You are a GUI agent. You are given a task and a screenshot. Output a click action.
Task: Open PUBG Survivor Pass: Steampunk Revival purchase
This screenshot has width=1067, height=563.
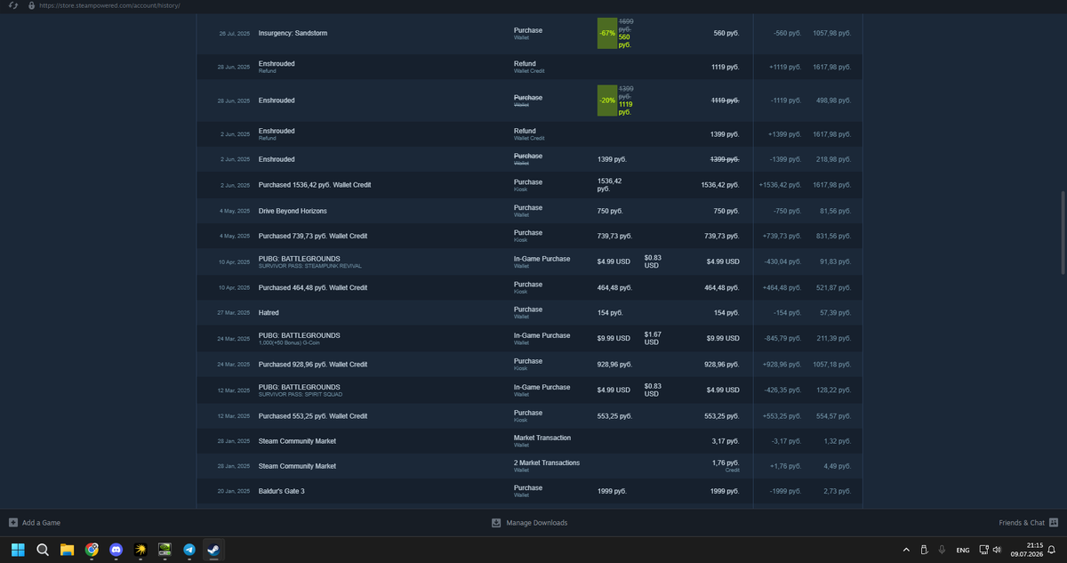click(x=530, y=261)
